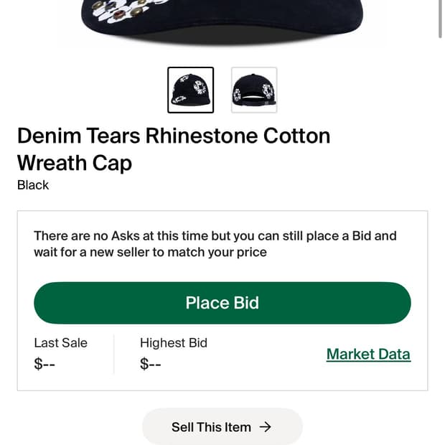Click the word Denim in the product title

click(x=49, y=136)
